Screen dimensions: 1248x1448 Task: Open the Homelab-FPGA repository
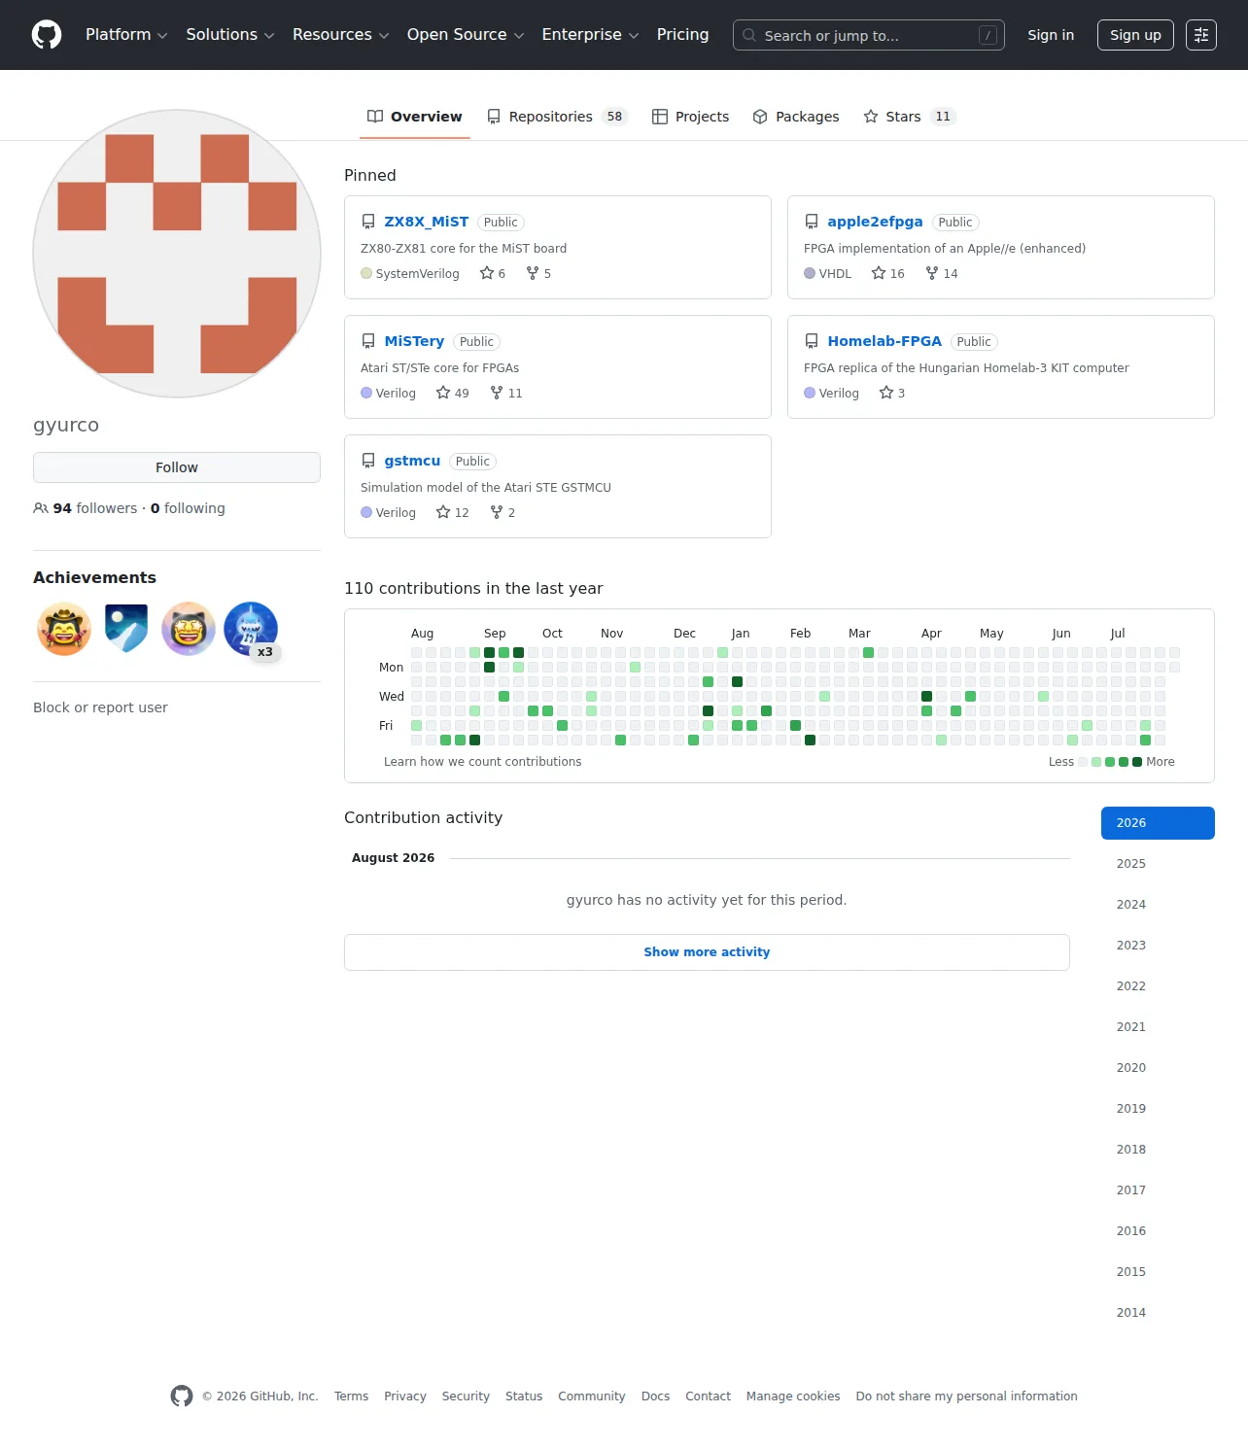884,341
